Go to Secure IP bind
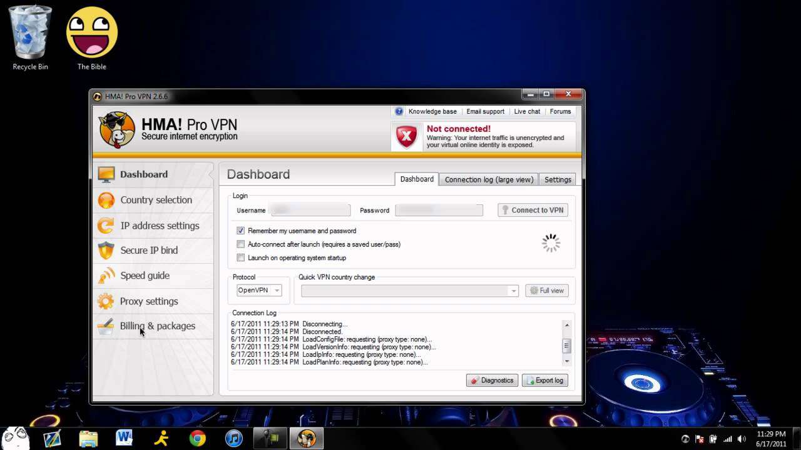The width and height of the screenshot is (801, 450). tap(153, 250)
